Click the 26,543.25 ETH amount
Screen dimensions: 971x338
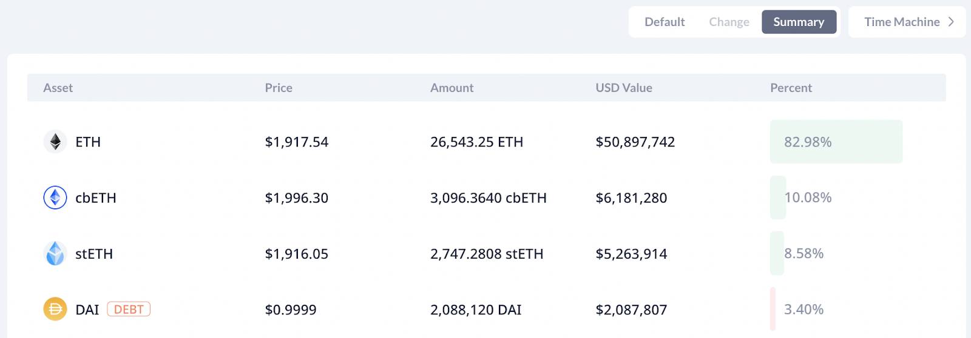tap(476, 142)
